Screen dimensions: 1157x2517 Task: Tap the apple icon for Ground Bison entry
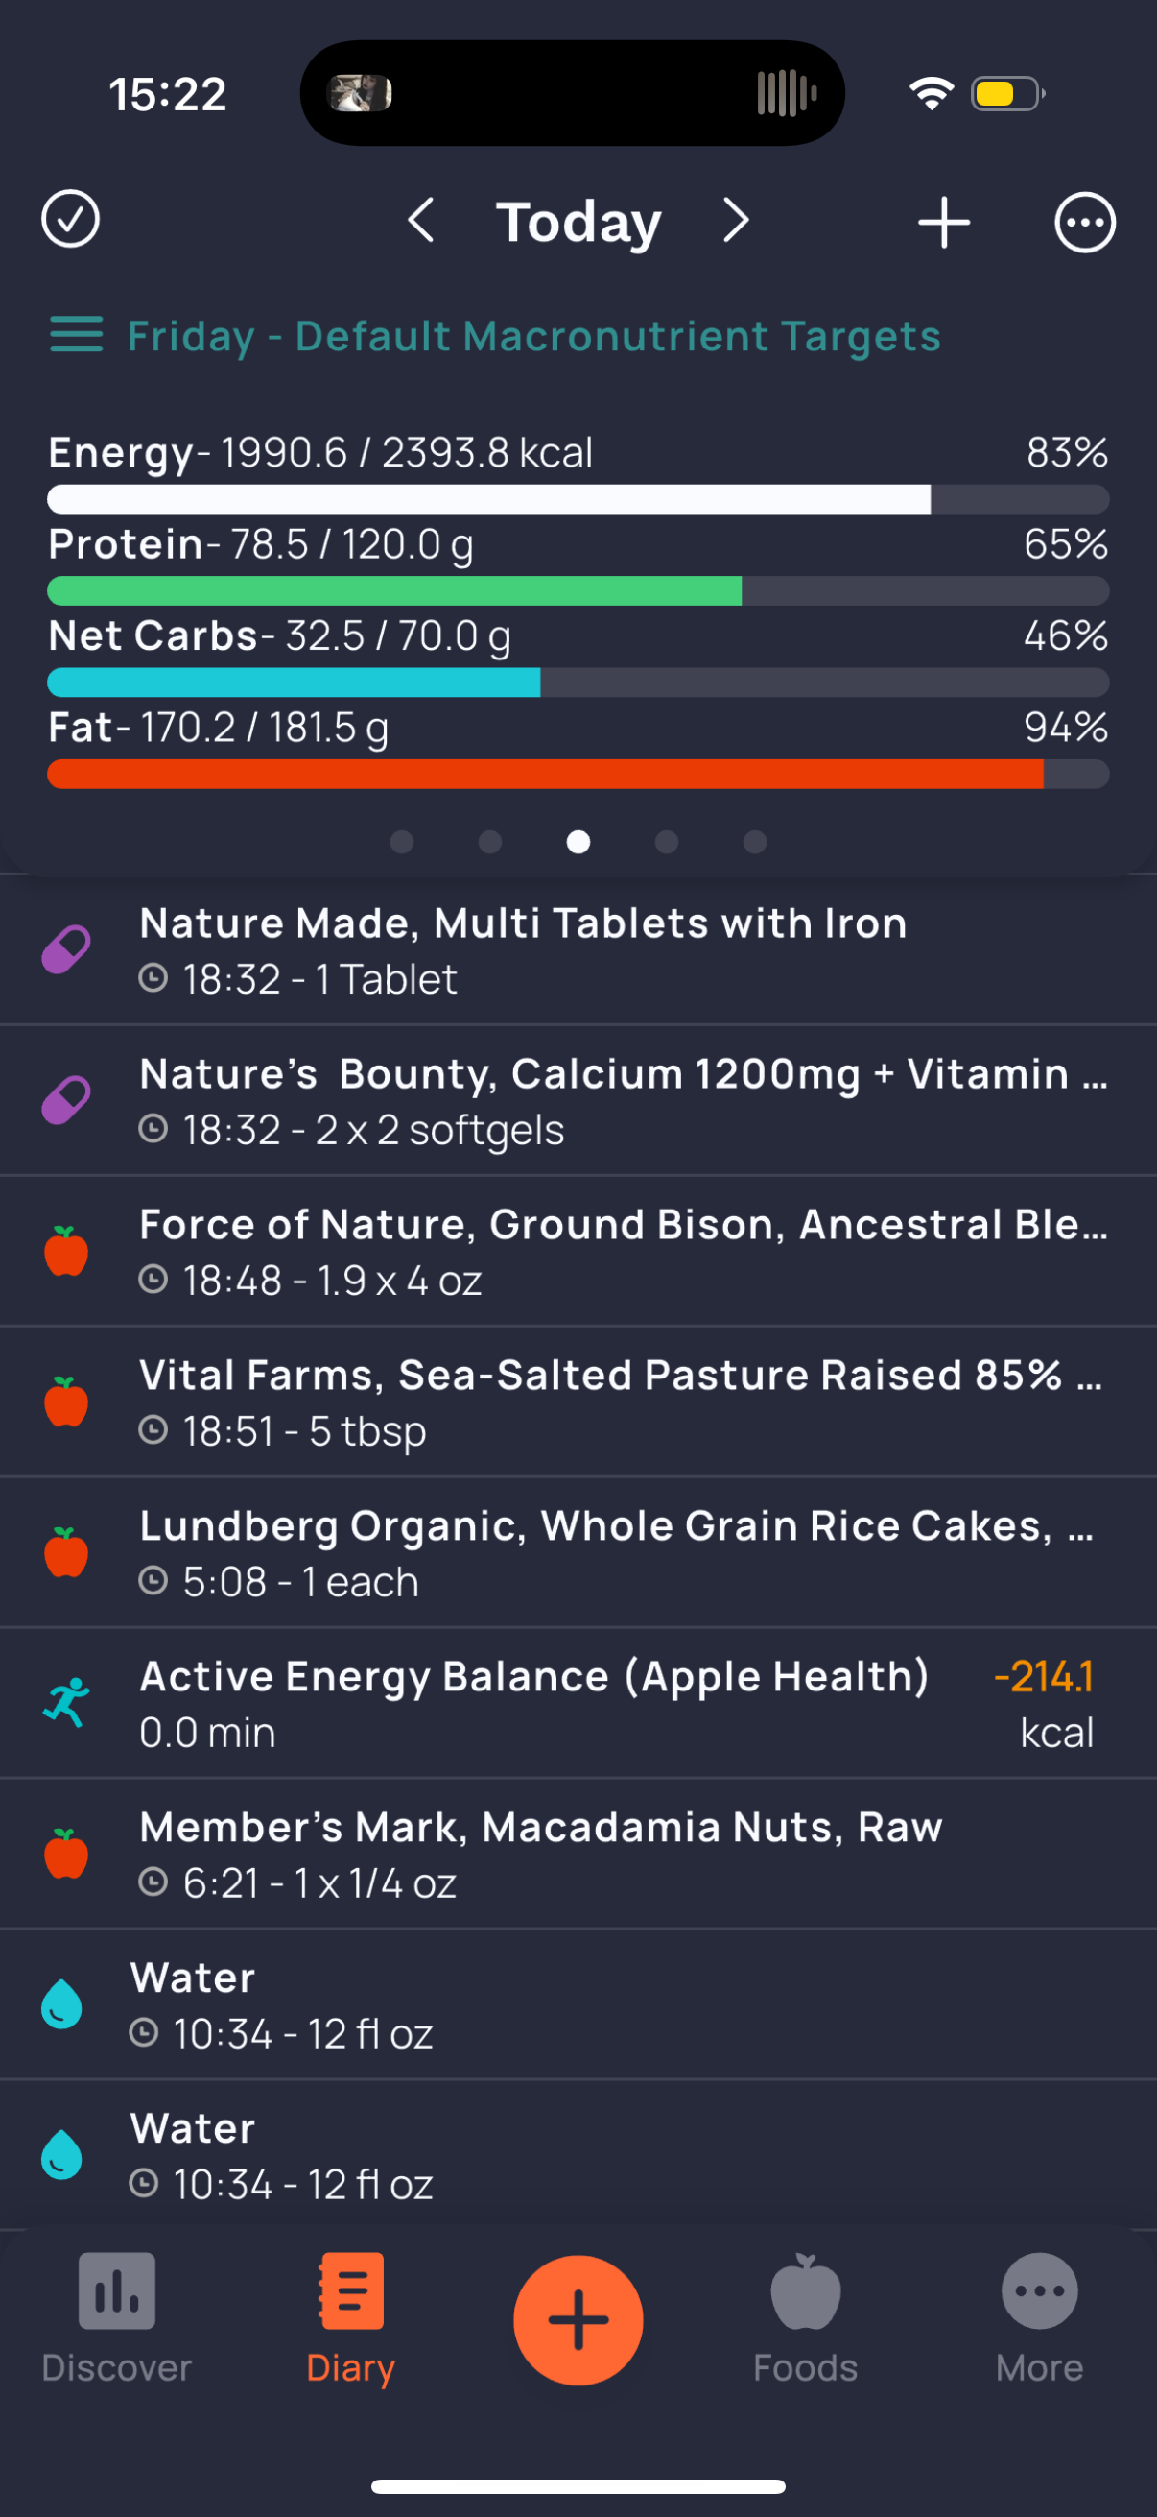(66, 1251)
